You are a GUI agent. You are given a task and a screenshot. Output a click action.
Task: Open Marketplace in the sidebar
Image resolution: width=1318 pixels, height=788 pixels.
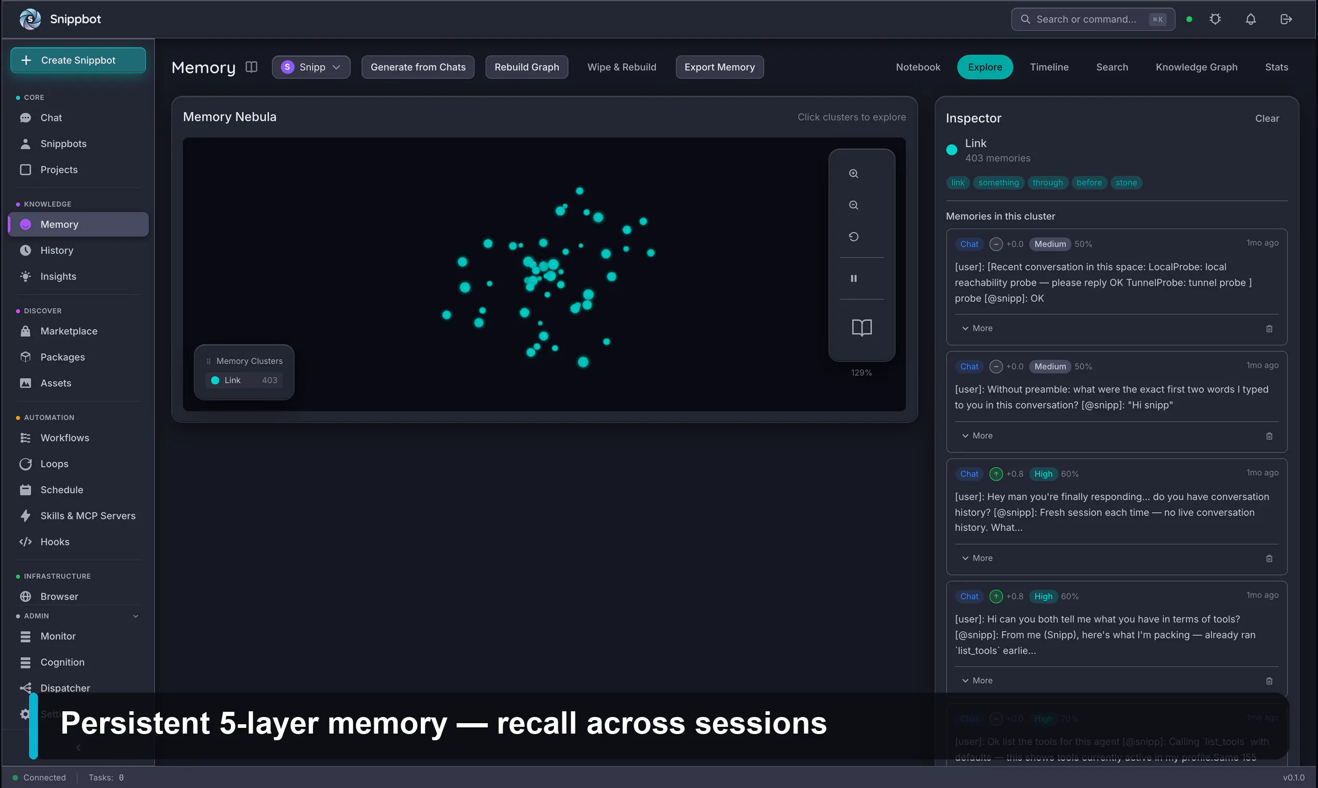(78, 331)
